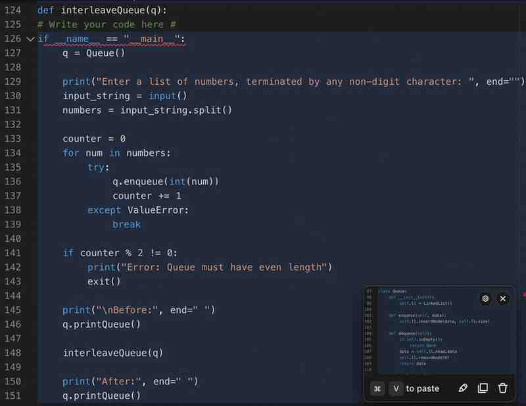Close the screenshot preview popup

(x=503, y=298)
